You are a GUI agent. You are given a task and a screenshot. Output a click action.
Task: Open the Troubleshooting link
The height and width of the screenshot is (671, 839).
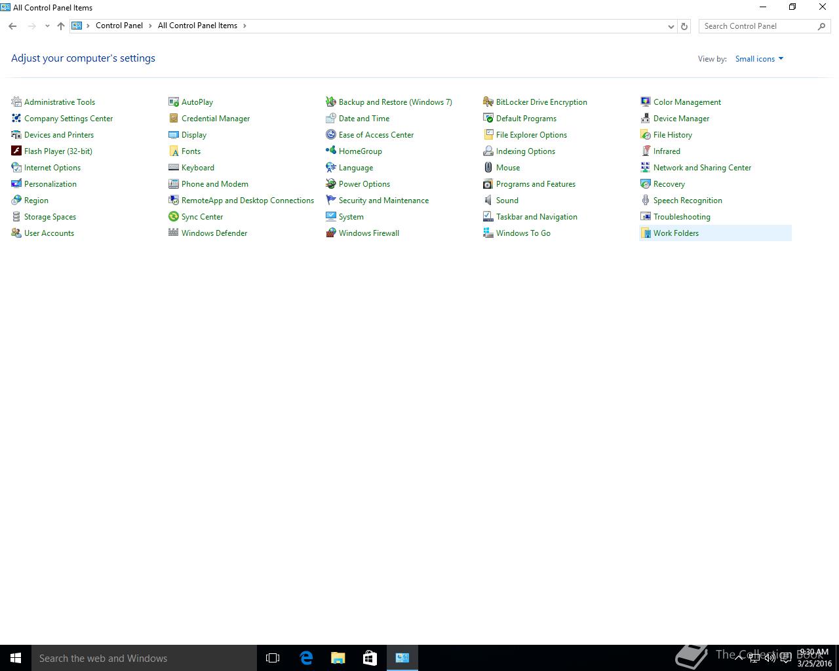click(x=682, y=217)
